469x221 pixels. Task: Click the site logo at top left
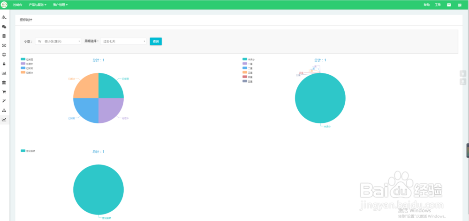(4, 5)
